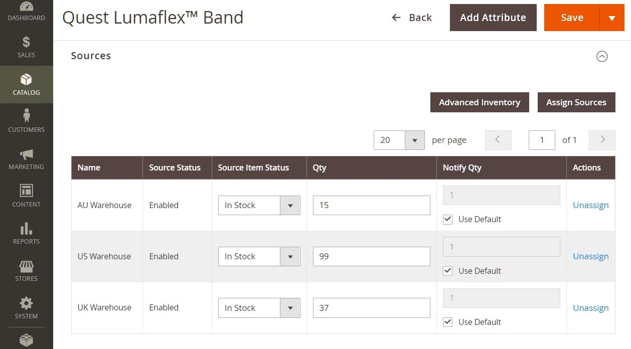The image size is (631, 349).
Task: Unassign the US Warehouse source
Action: [x=590, y=256]
